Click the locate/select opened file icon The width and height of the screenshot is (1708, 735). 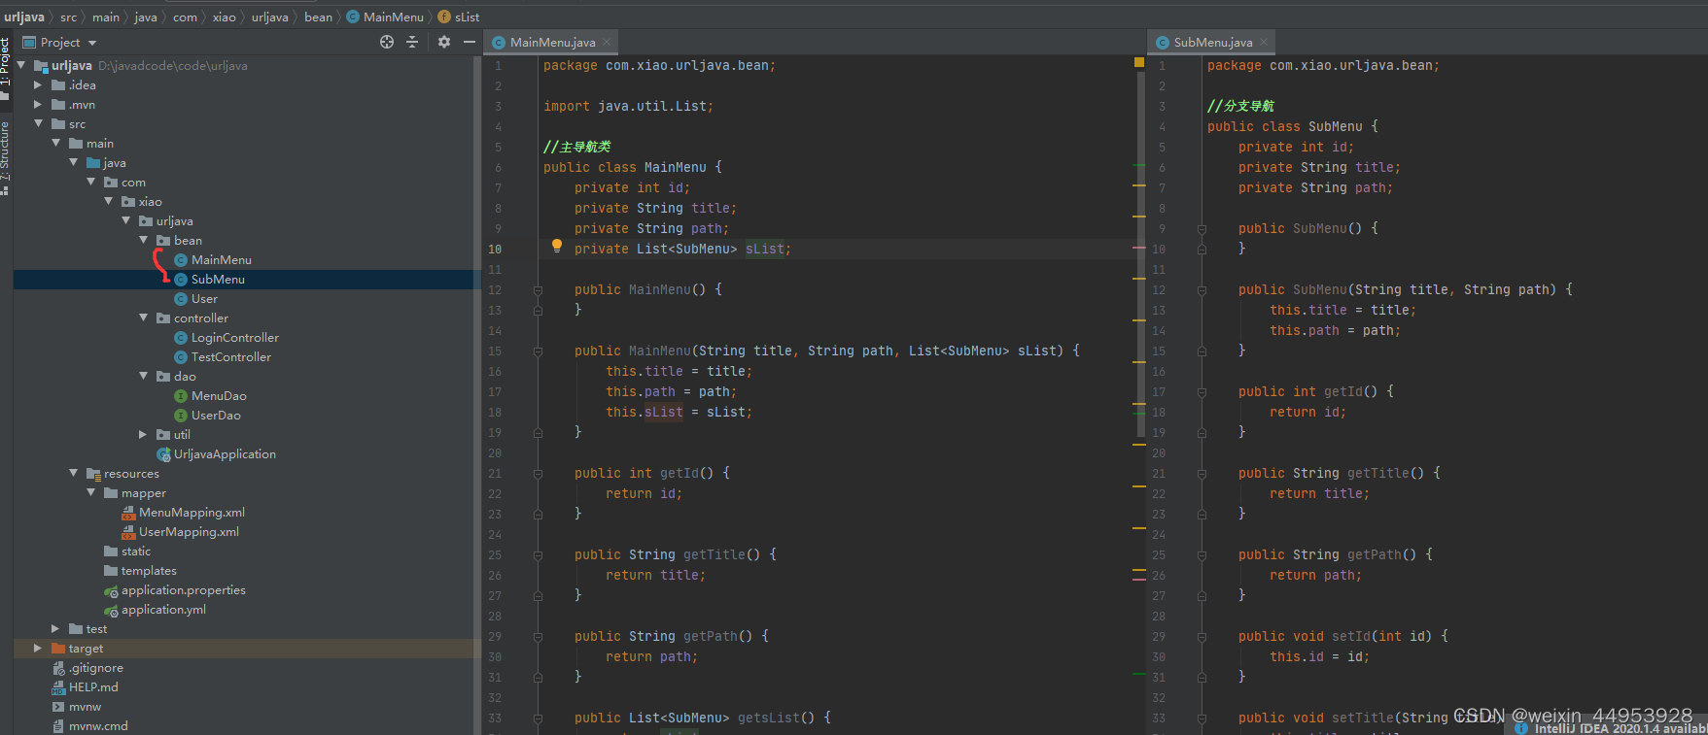pyautogui.click(x=387, y=42)
